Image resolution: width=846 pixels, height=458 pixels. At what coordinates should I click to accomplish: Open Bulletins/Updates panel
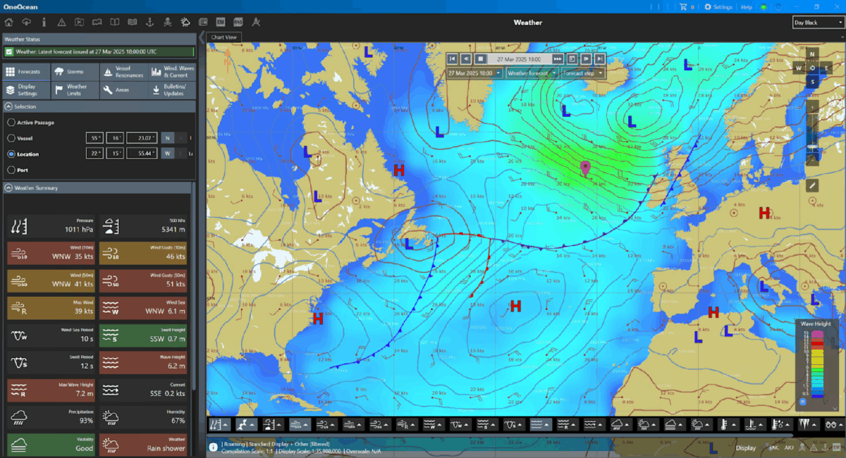tap(171, 90)
